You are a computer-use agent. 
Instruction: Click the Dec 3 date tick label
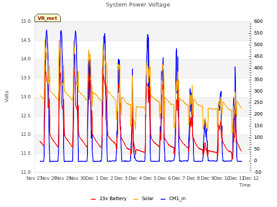[x=121, y=178]
